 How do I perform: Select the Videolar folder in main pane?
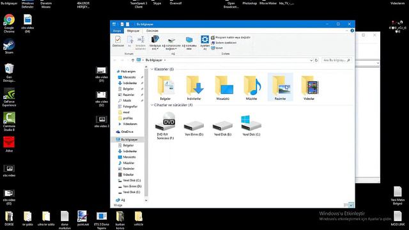pos(309,88)
